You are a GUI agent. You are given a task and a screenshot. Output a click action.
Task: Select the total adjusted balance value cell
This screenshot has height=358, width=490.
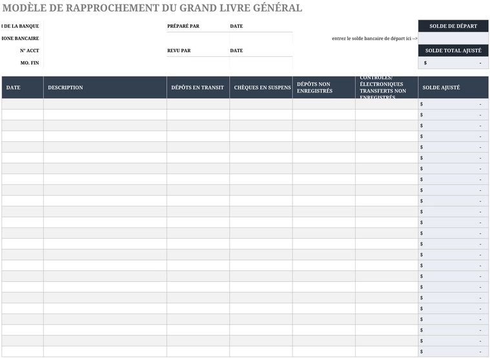click(453, 63)
